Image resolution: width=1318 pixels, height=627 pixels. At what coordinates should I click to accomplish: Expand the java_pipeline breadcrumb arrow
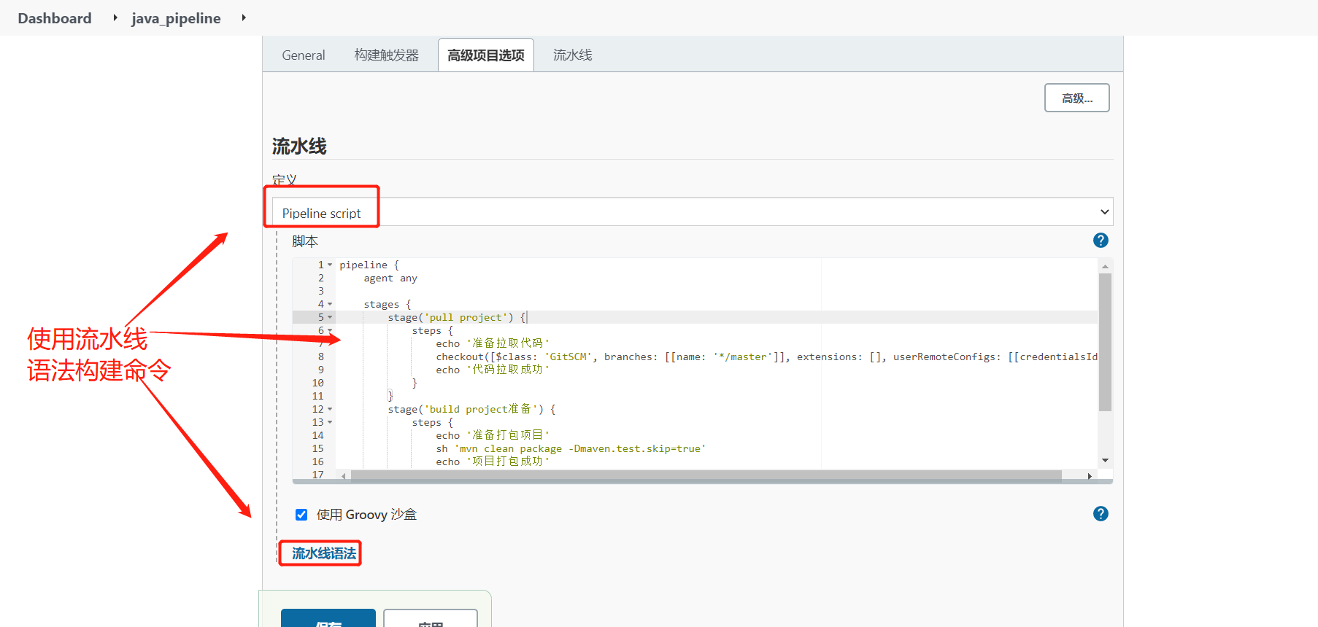[244, 17]
